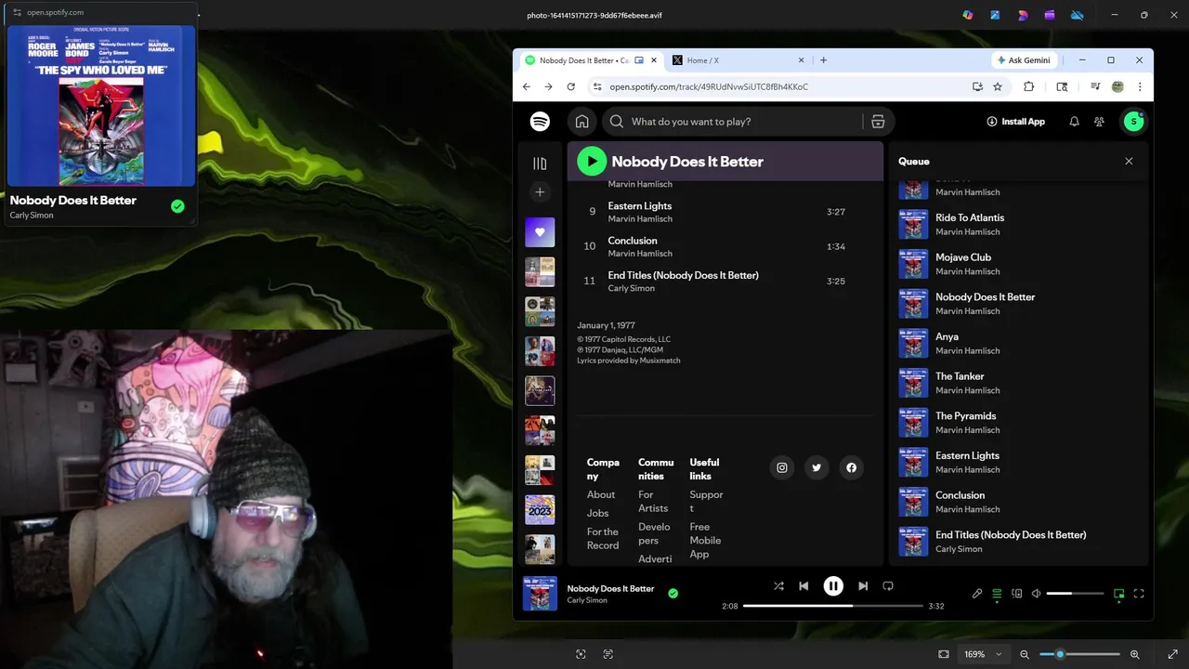Open the 2023 playlist thumbnail in the sidebar
This screenshot has width=1189, height=669.
point(540,509)
